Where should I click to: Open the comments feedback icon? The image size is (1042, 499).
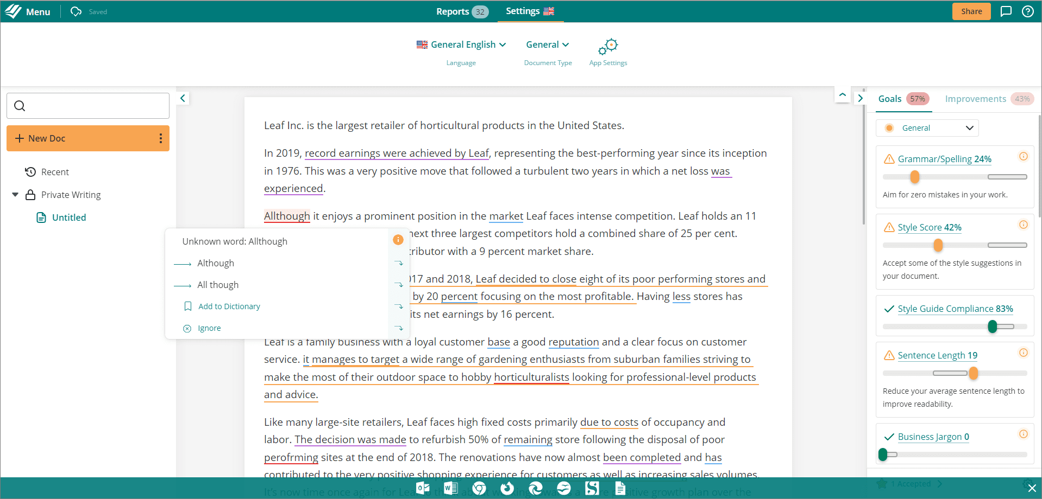click(x=1006, y=11)
